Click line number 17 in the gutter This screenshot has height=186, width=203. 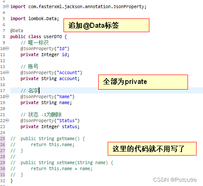coord(3,91)
